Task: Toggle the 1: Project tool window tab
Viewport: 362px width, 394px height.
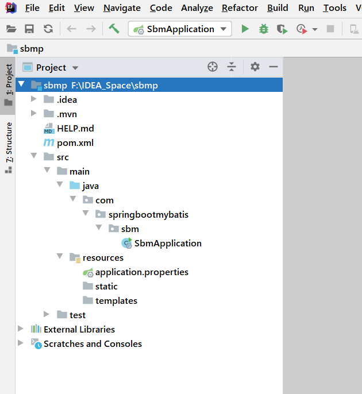Action: (x=8, y=86)
